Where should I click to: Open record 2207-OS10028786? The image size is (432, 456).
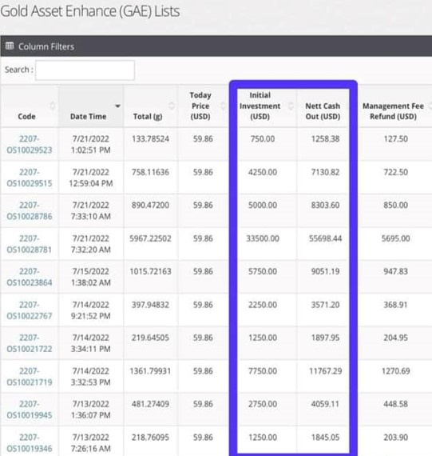[30, 211]
